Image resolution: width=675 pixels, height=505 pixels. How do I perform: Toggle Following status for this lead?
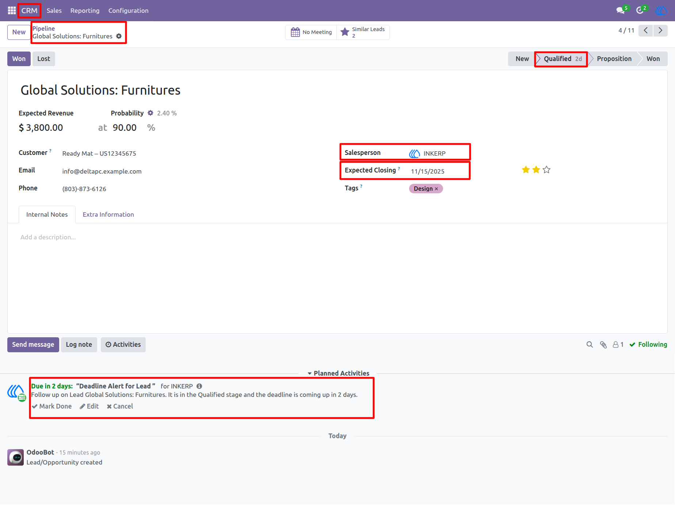coord(648,345)
